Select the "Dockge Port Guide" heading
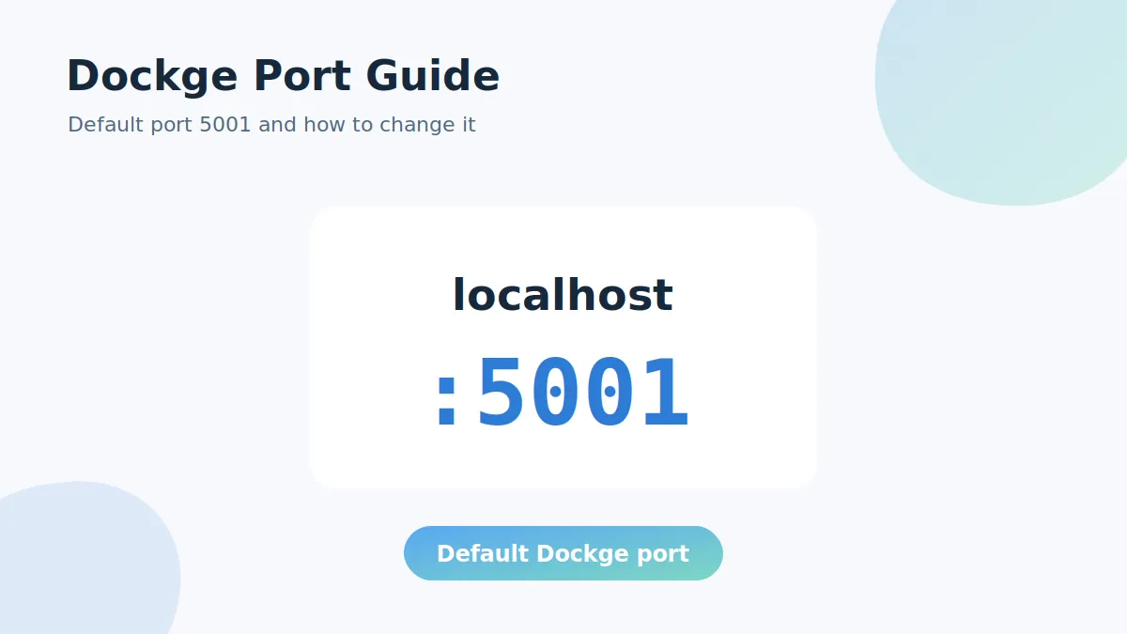 click(283, 76)
